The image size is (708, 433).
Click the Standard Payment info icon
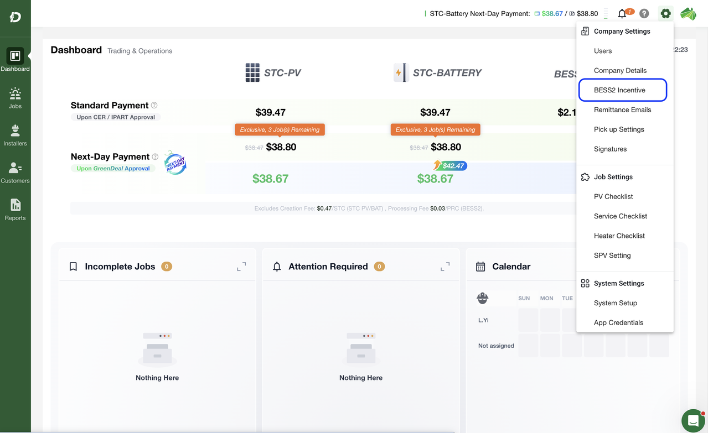[154, 105]
